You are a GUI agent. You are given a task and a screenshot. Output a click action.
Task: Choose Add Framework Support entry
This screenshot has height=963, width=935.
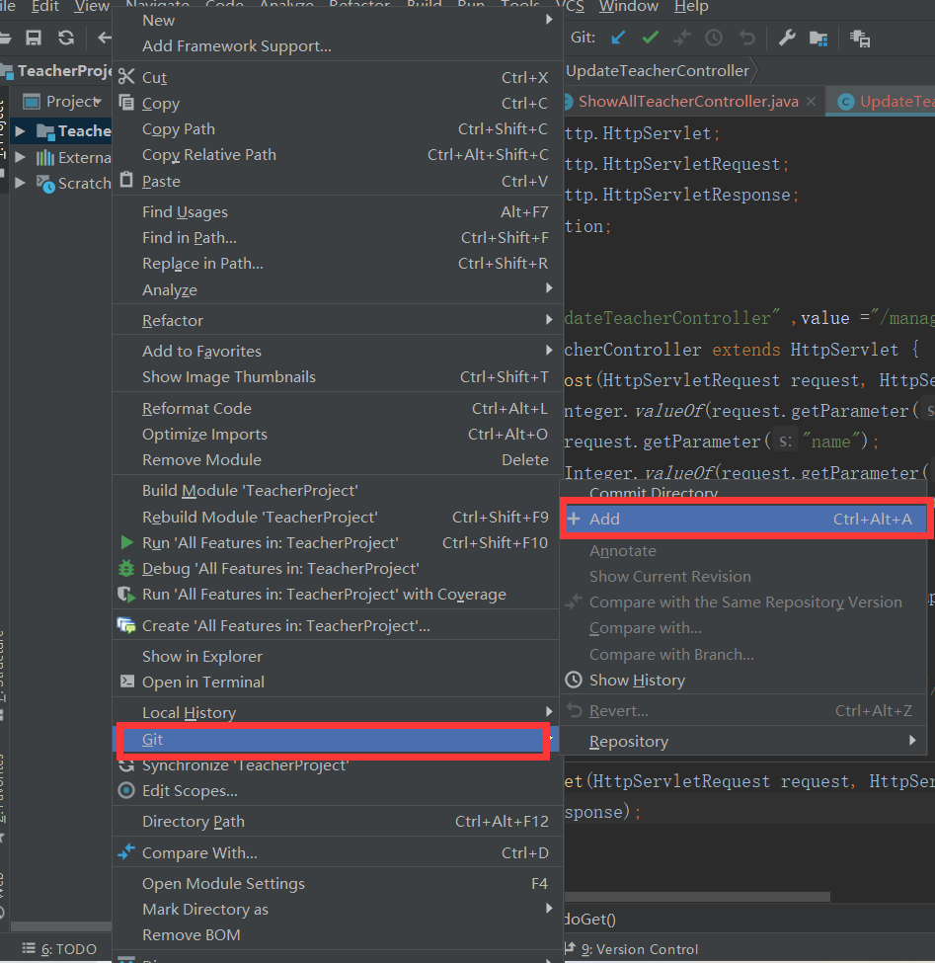tap(338, 46)
